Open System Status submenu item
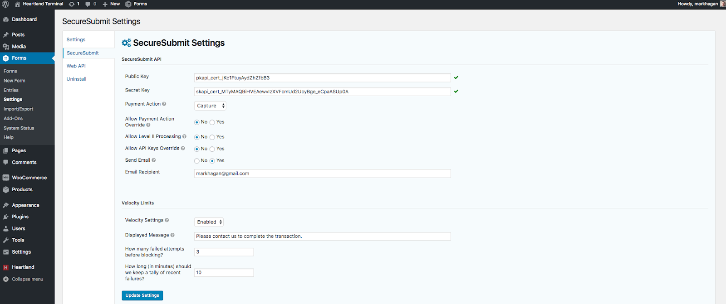The height and width of the screenshot is (304, 726). click(19, 128)
